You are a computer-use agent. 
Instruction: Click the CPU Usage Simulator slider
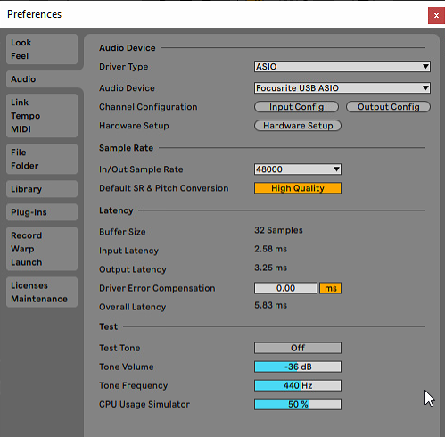[x=298, y=404]
